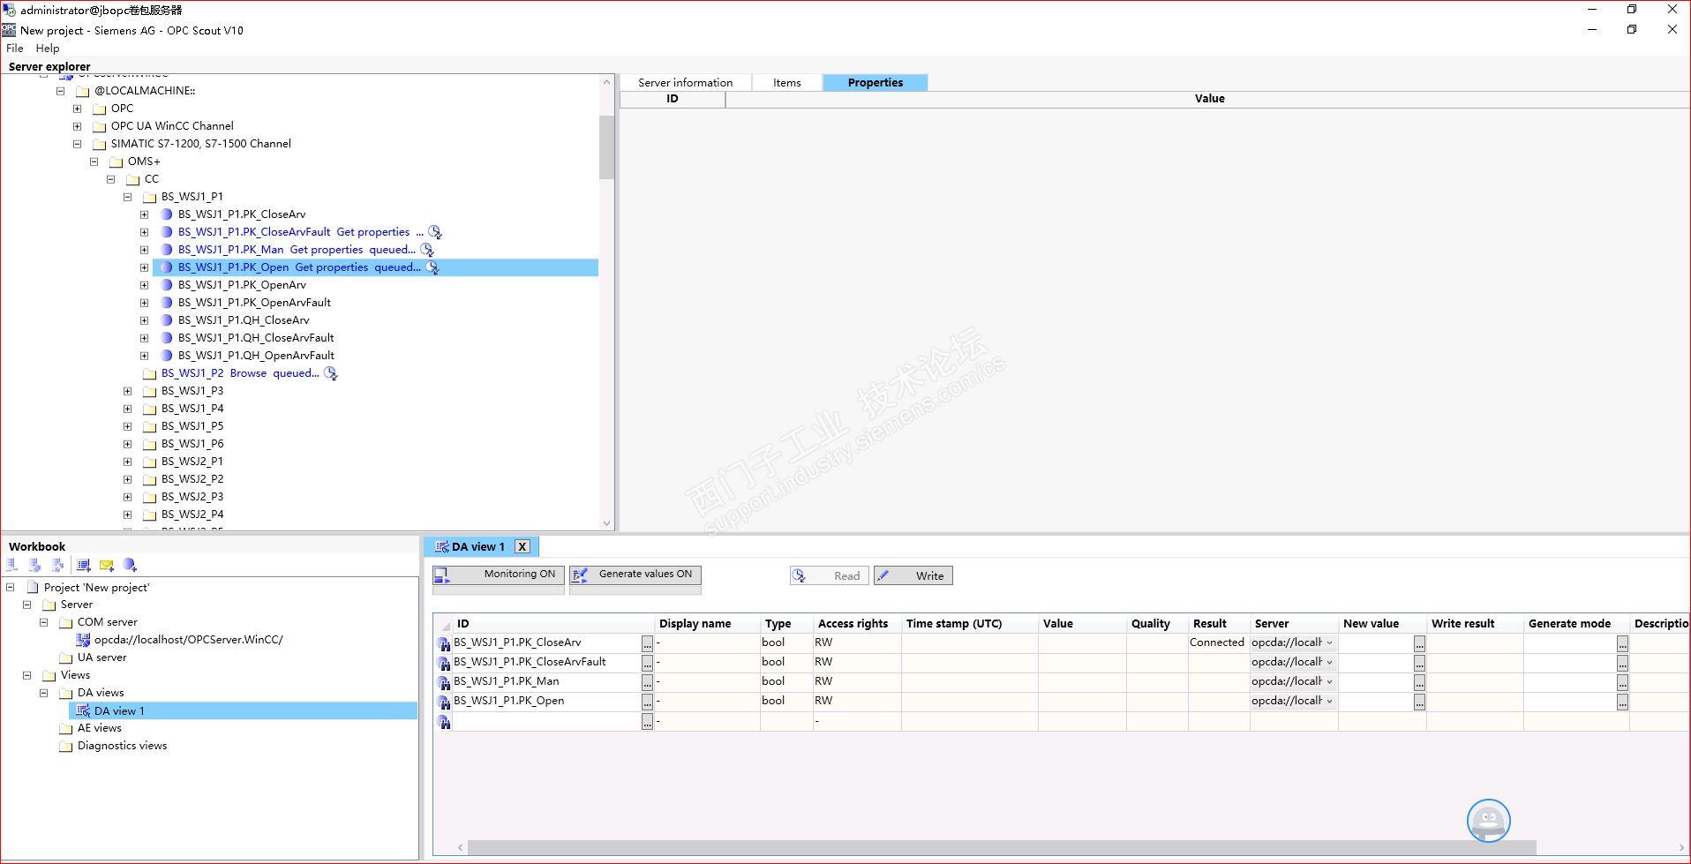
Task: Select the Time stamp (UTC) column header
Action: 969,623
